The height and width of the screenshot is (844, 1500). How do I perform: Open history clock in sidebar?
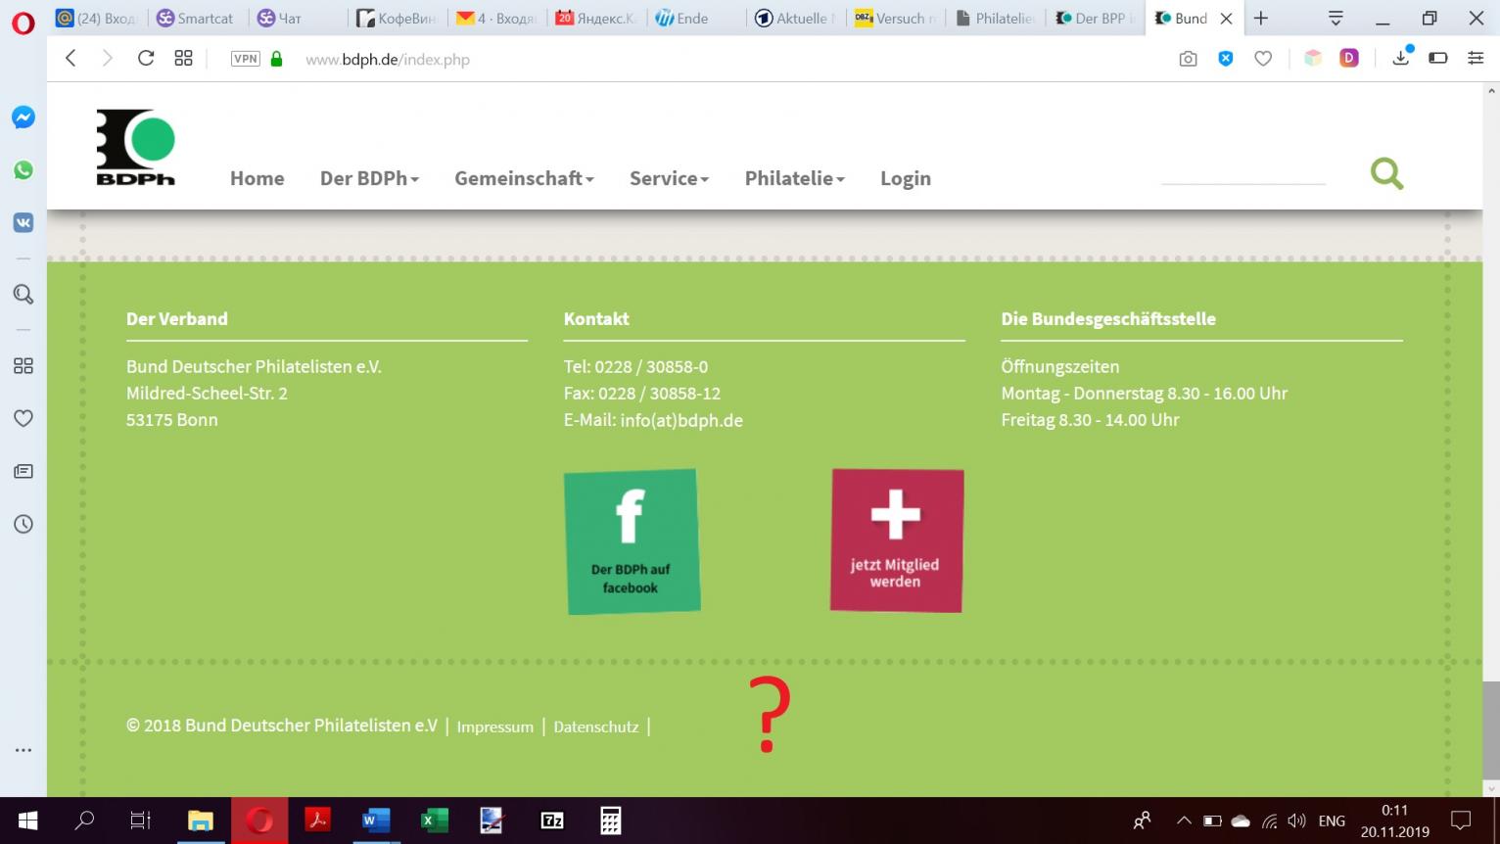pos(23,524)
